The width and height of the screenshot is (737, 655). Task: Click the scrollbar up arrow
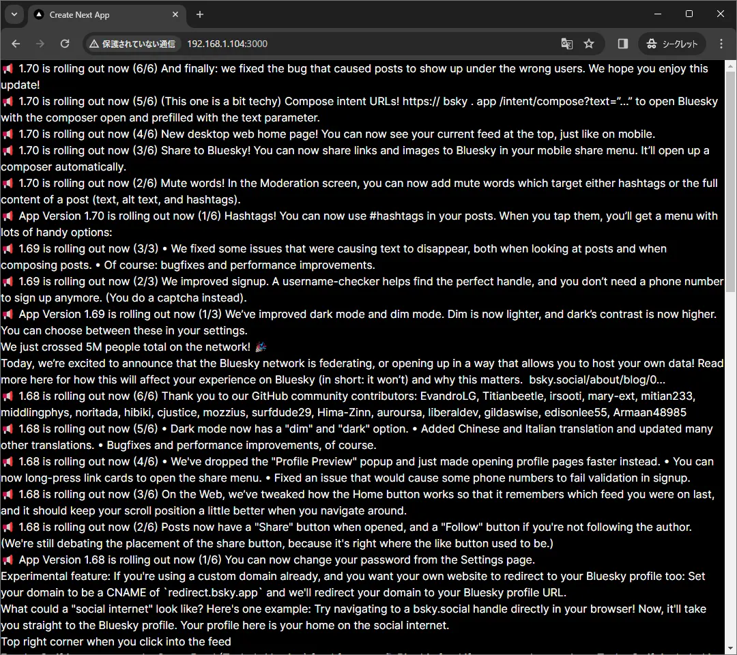click(730, 66)
